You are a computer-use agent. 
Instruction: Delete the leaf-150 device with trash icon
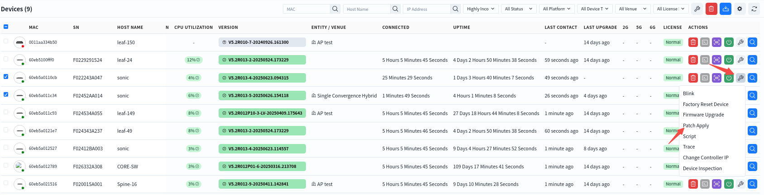pos(693,42)
